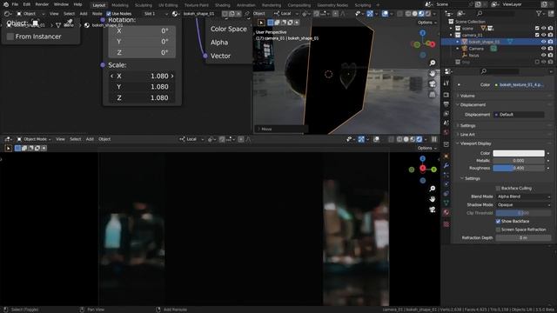Image resolution: width=557 pixels, height=313 pixels.
Task: Open the Edit menu
Action: point(27,4)
